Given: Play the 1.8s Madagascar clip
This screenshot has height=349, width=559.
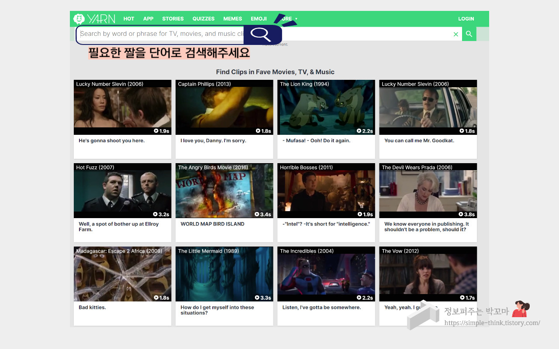Looking at the screenshot, I should tap(162, 298).
